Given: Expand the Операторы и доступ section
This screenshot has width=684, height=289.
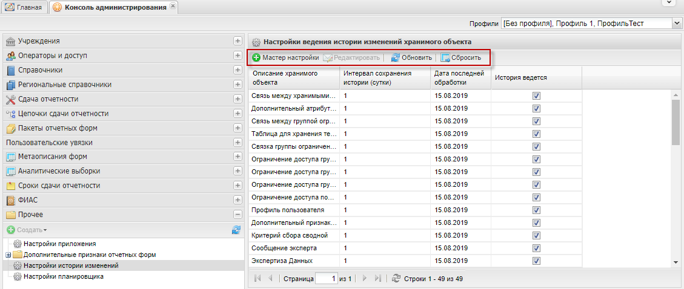Looking at the screenshot, I should (x=237, y=56).
